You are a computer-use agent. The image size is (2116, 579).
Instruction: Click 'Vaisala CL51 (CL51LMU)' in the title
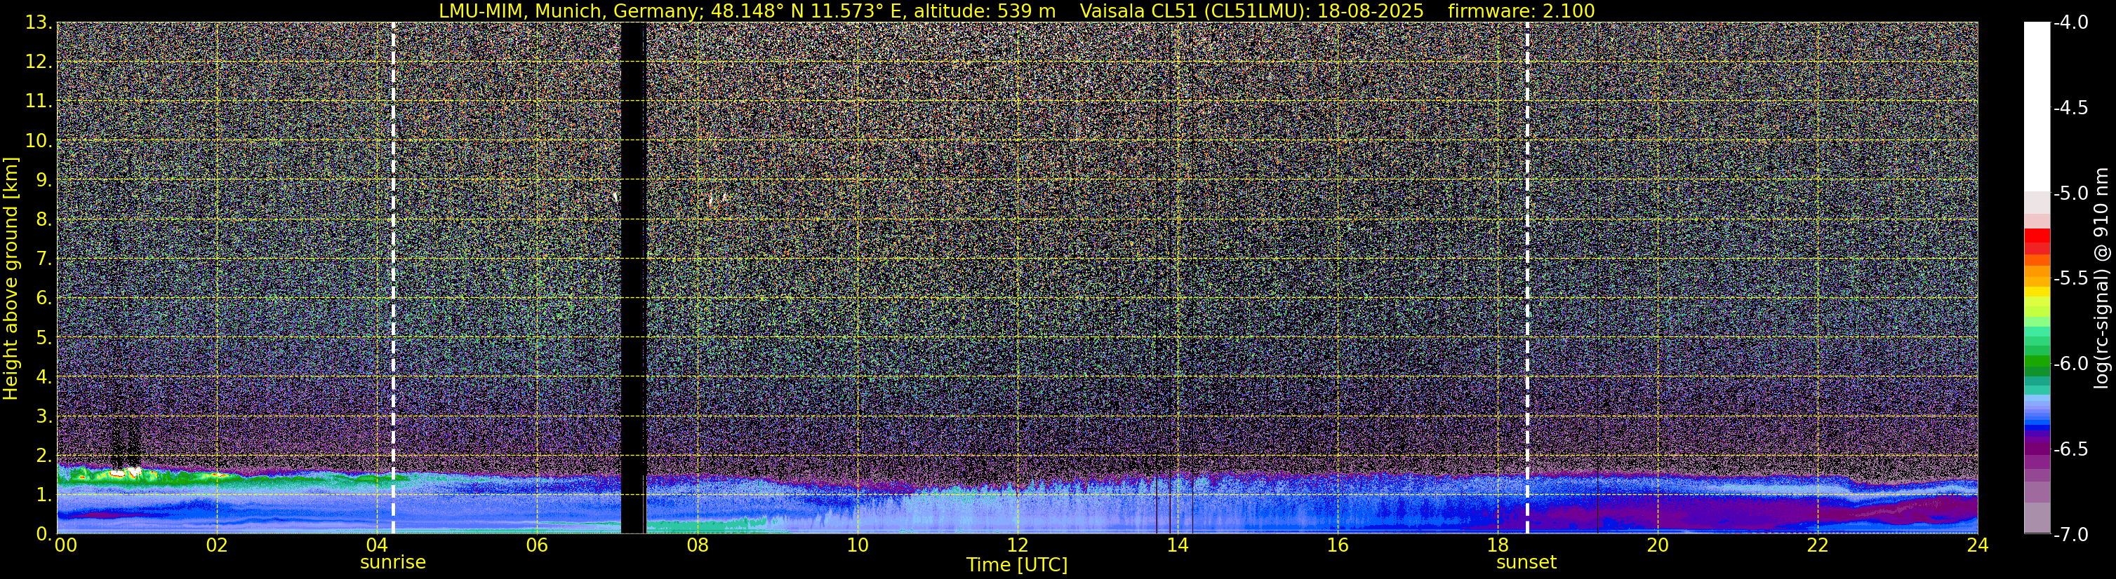point(1191,11)
